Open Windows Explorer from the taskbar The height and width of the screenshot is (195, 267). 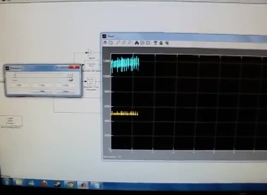[x=18, y=183]
